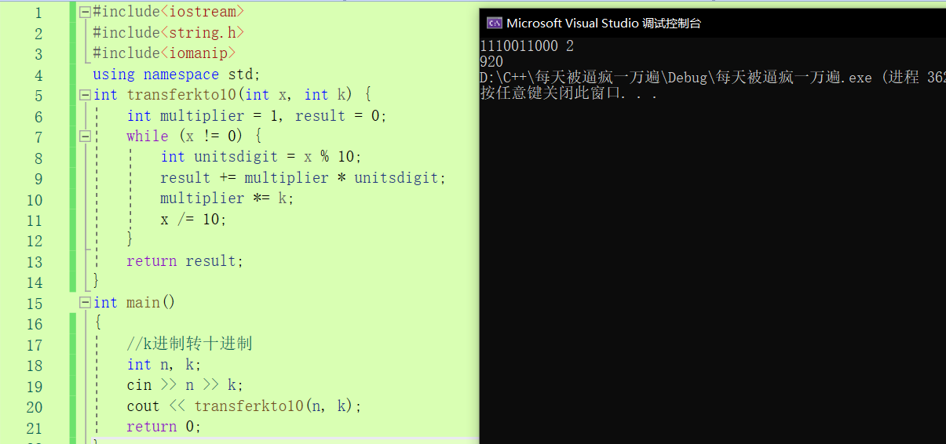946x444 pixels.
Task: Collapse the transferkto10 function on line 5
Action: click(85, 95)
